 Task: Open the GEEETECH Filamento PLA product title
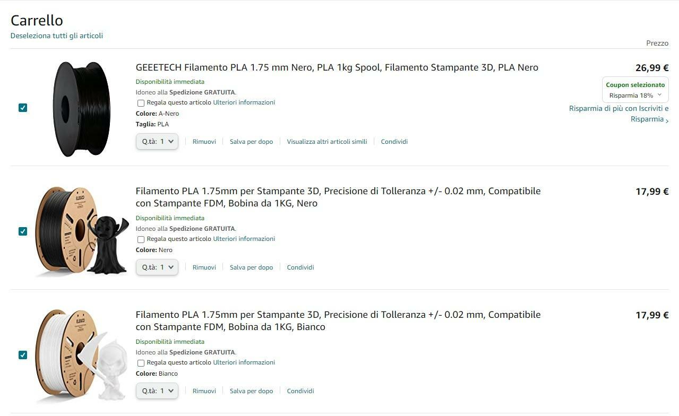337,67
